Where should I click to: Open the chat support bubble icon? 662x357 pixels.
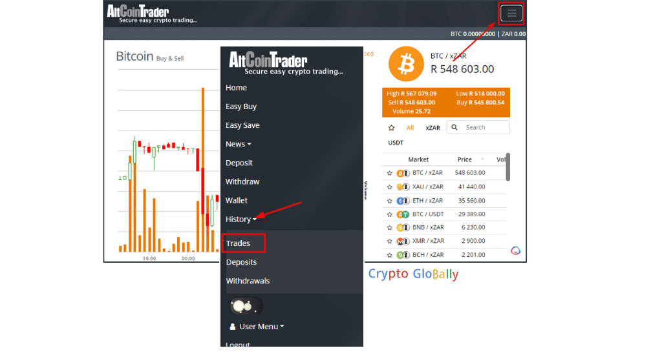click(x=515, y=250)
